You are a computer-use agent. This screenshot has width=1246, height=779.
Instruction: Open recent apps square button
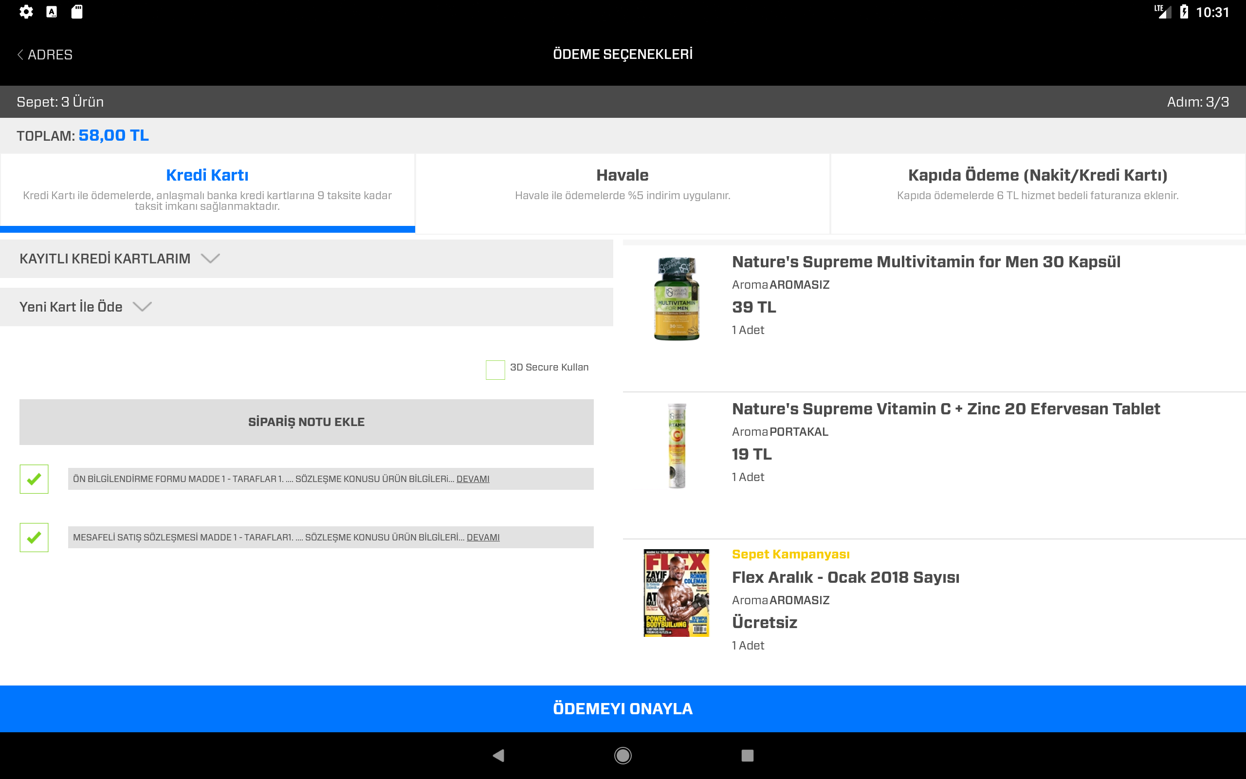point(747,755)
